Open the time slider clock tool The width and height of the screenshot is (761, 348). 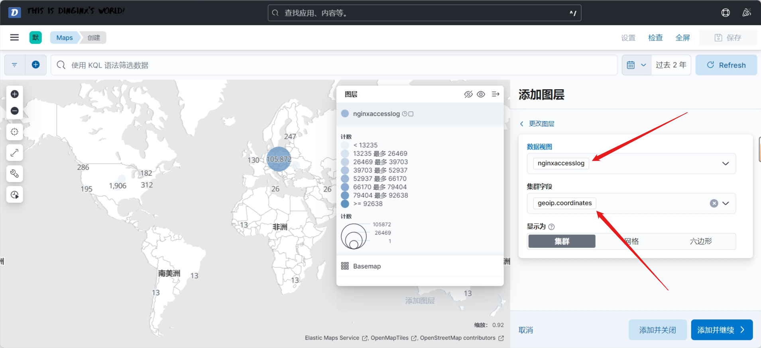15,195
